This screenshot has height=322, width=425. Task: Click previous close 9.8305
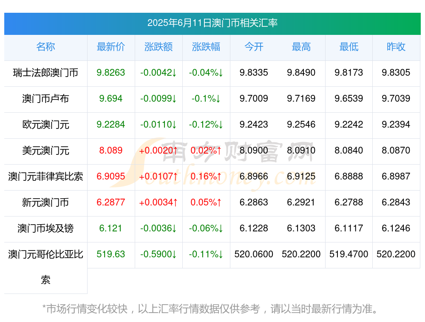coord(396,73)
